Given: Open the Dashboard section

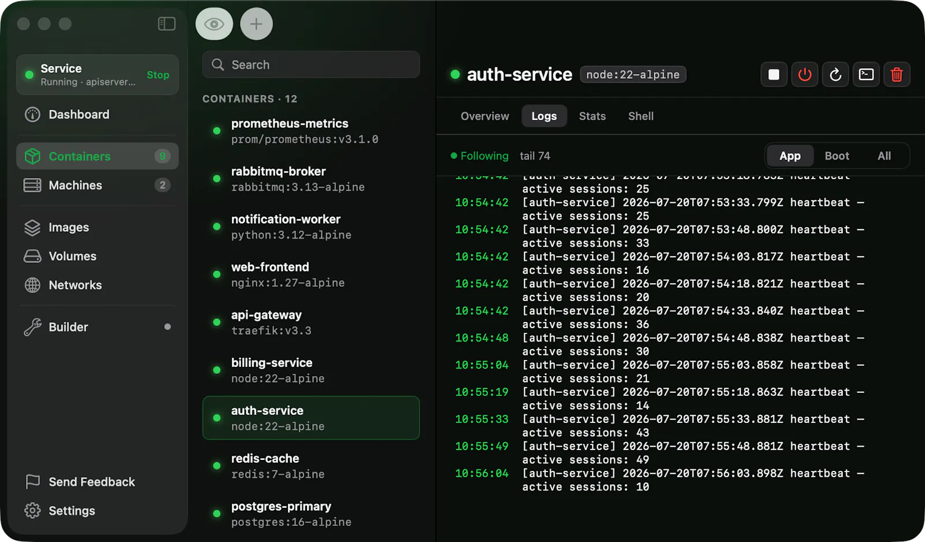Looking at the screenshot, I should 97,114.
